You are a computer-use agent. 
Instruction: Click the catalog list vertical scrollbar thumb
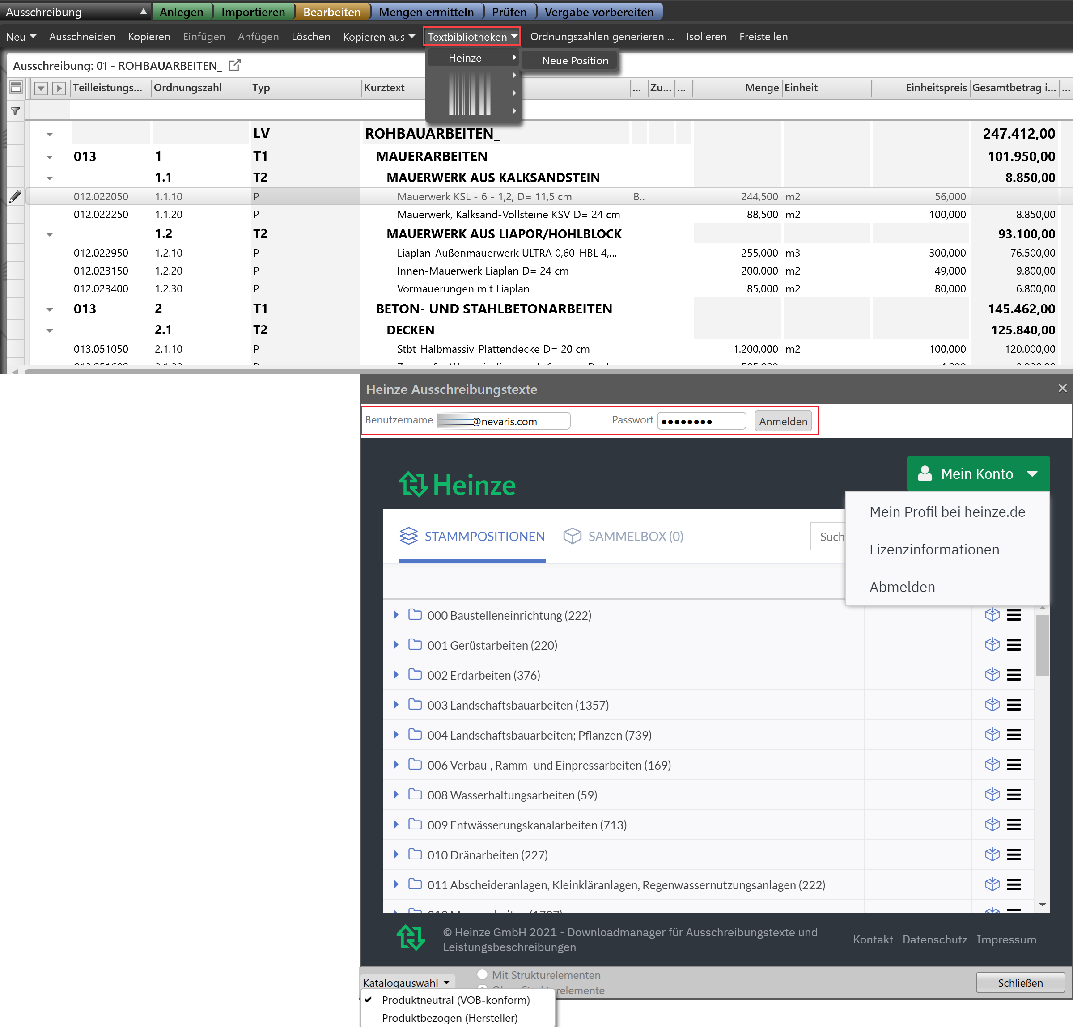[x=1042, y=646]
